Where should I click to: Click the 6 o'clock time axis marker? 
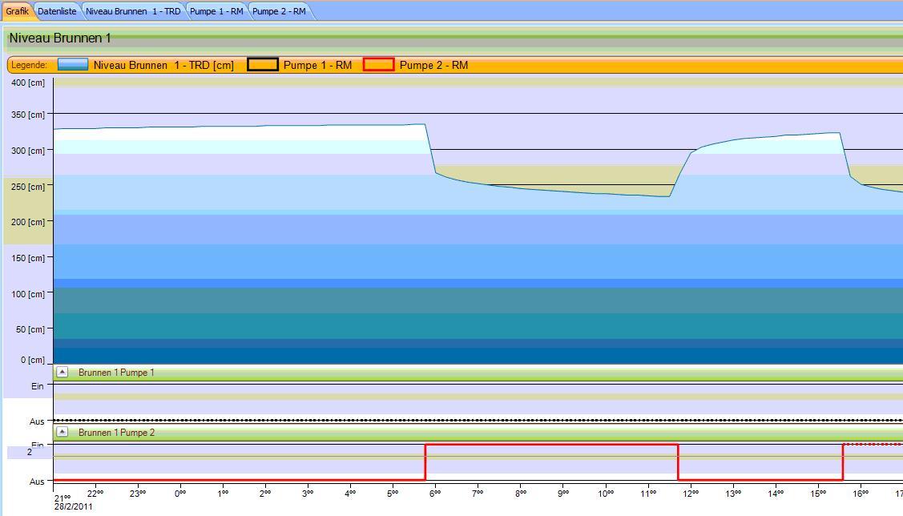pos(435,494)
